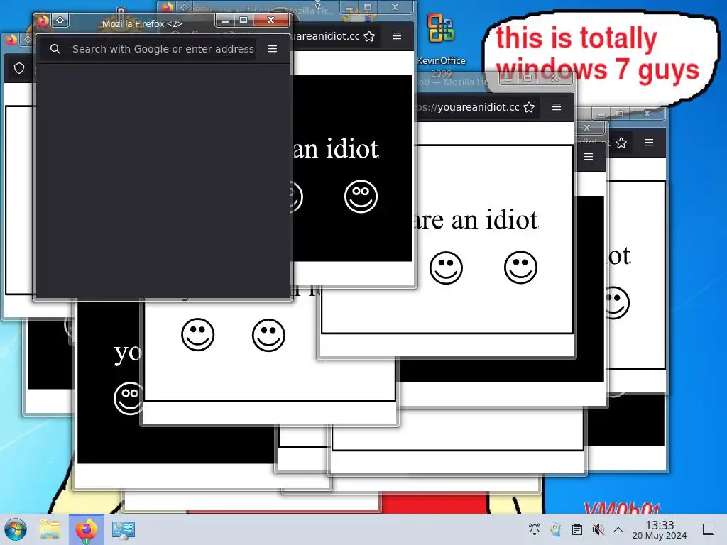The image size is (727, 545).
Task: Close the window under the speech bubble
Action: pos(554,78)
